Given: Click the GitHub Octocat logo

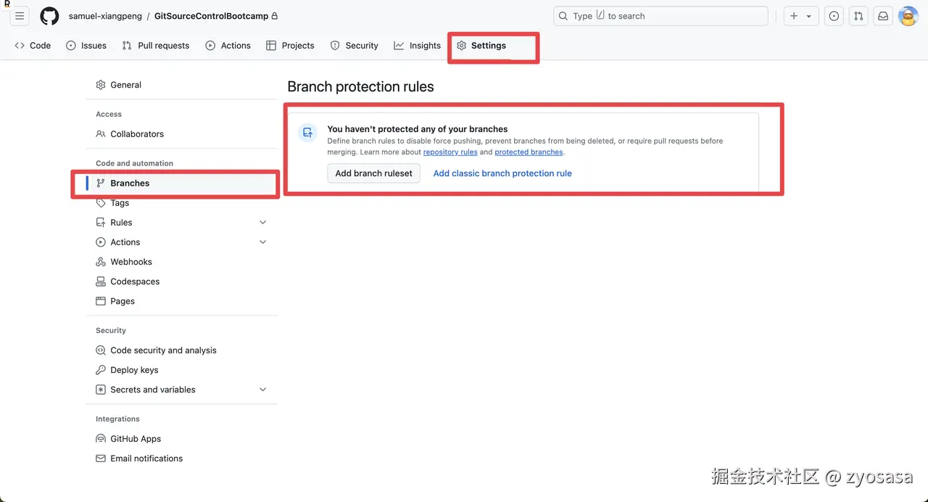Looking at the screenshot, I should point(49,16).
